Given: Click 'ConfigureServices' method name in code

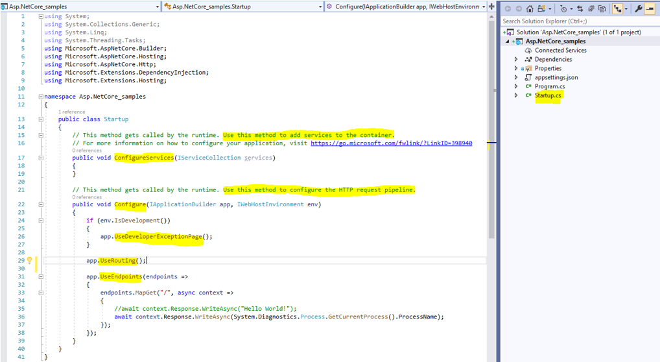Looking at the screenshot, I should [x=144, y=158].
